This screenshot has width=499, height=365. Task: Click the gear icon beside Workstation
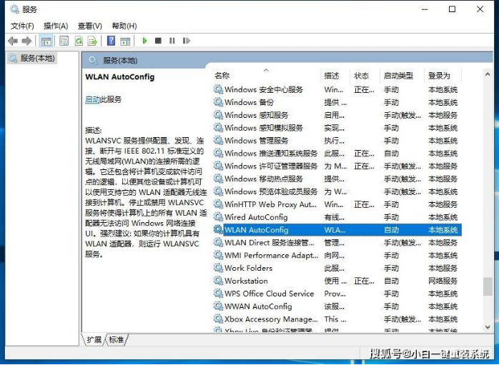[218, 281]
